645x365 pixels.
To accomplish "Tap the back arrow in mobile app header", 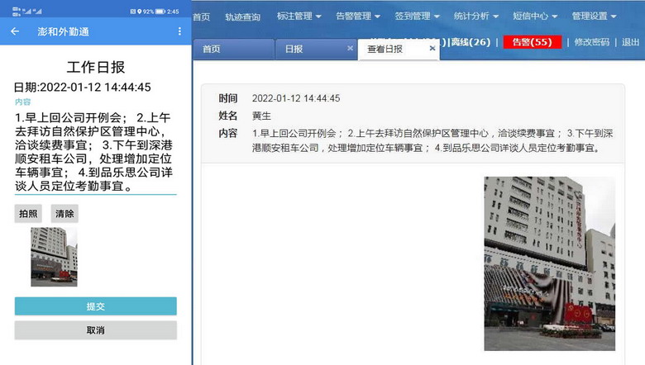I will pos(15,31).
